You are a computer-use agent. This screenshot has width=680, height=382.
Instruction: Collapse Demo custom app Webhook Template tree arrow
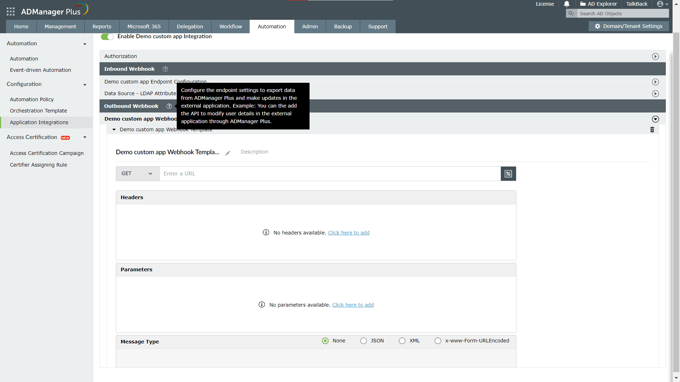(114, 130)
